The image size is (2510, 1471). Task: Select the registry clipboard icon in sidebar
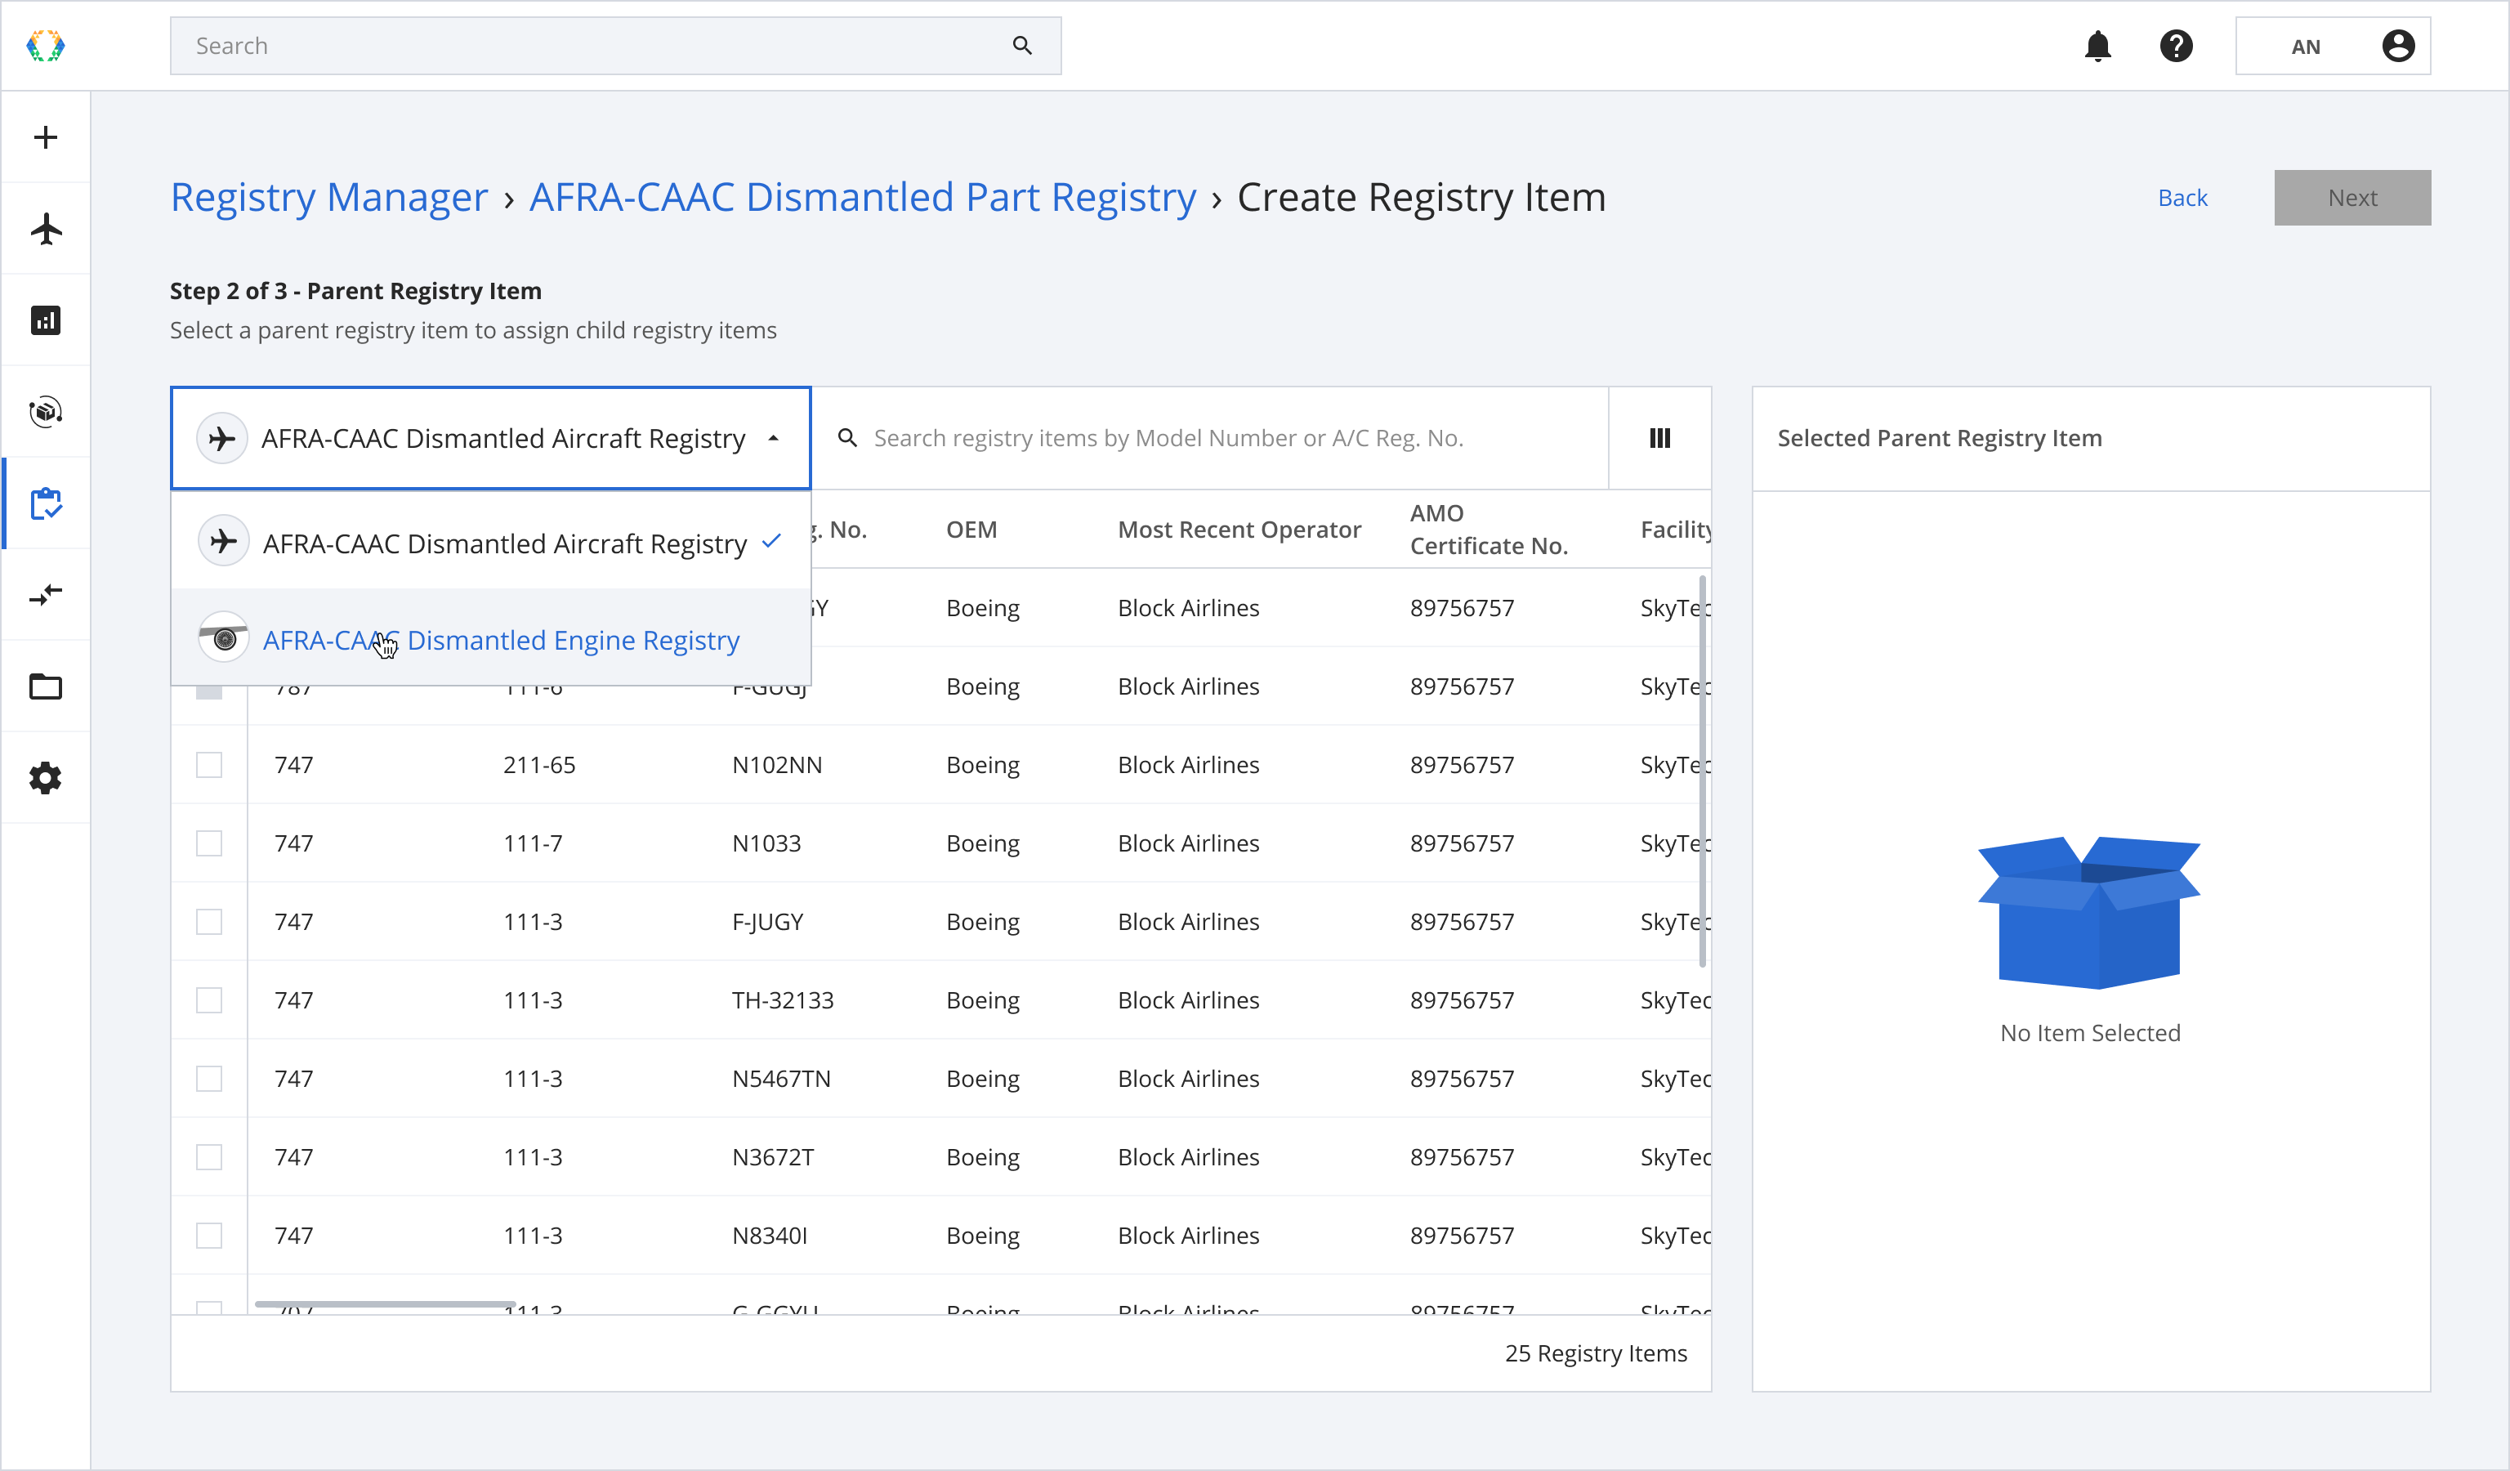point(46,503)
